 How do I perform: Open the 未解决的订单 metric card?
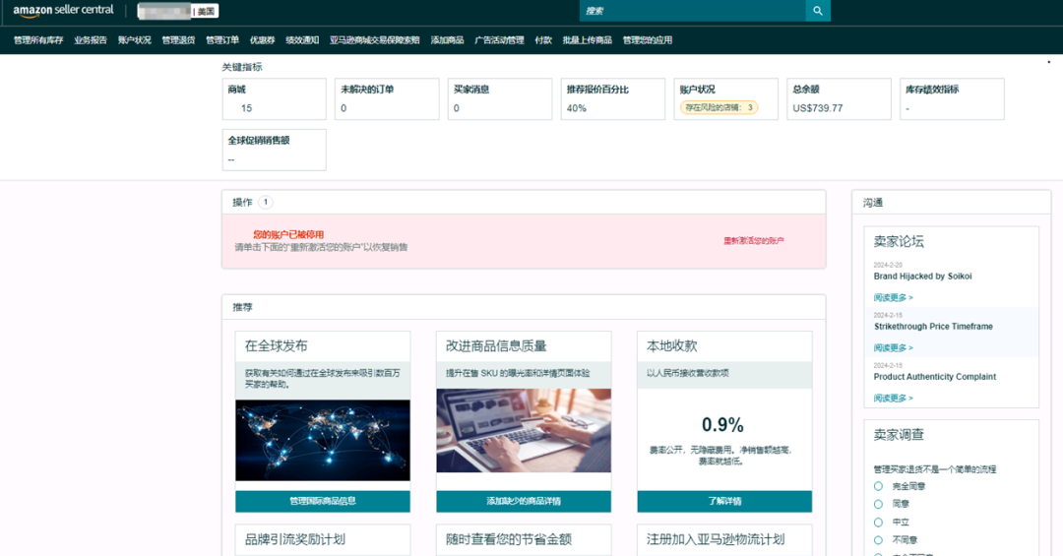pos(387,99)
